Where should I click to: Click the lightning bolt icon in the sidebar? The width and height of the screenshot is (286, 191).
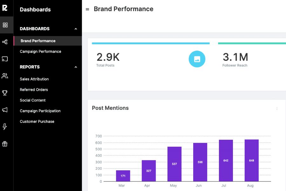[x=5, y=127]
